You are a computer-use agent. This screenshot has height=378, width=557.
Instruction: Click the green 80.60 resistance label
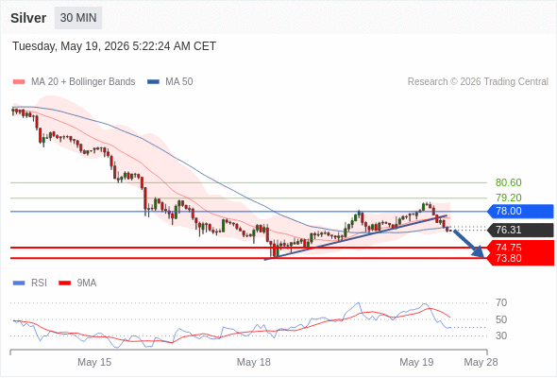(509, 182)
